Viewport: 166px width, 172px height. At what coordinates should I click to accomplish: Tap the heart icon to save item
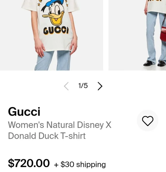(x=148, y=121)
